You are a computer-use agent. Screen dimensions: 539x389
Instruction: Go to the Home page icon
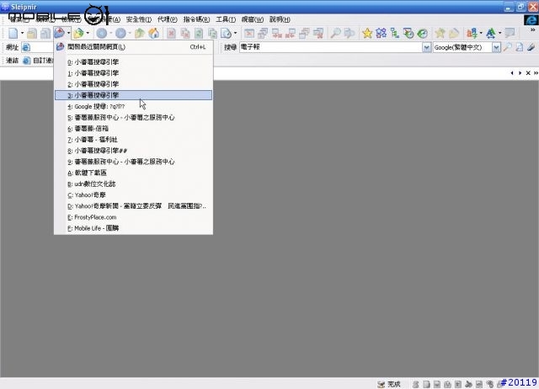(153, 34)
